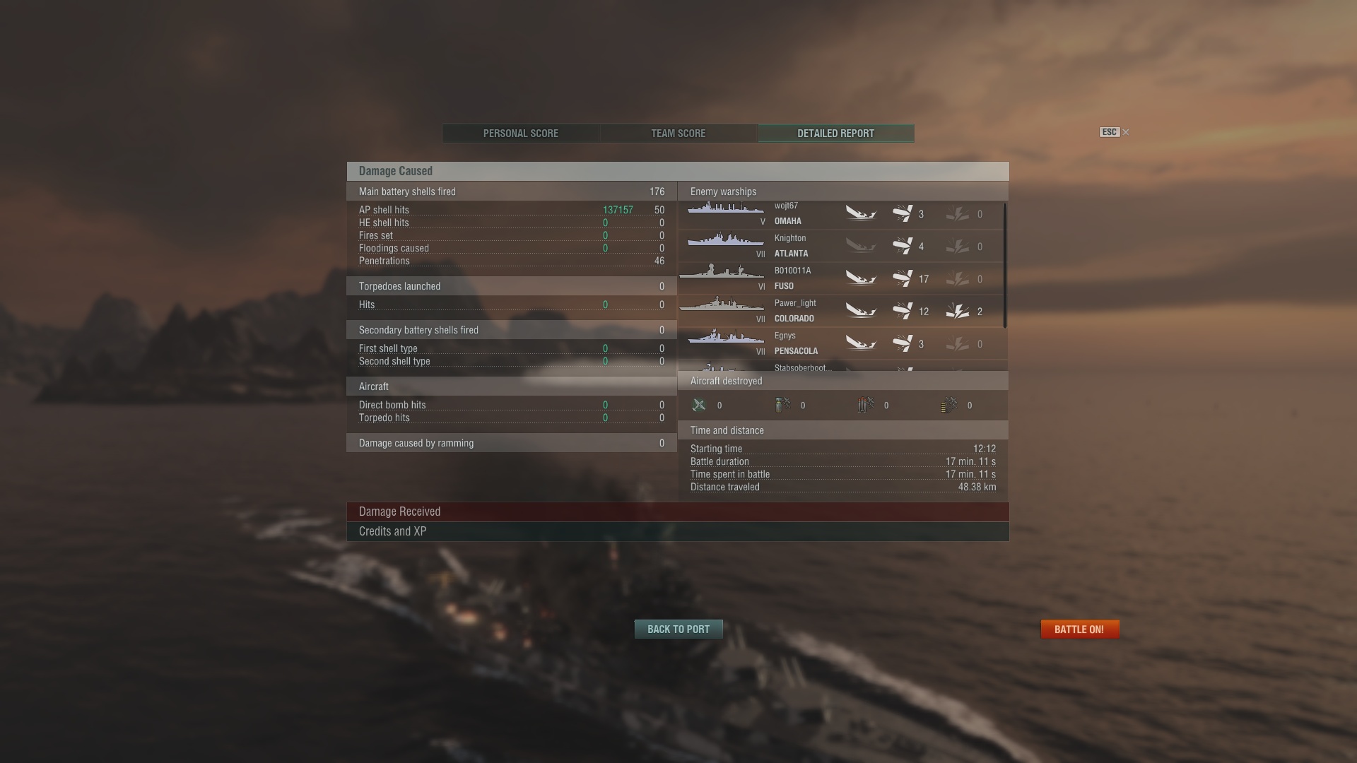Click the torpedo bomber destroyed icon

(x=866, y=405)
